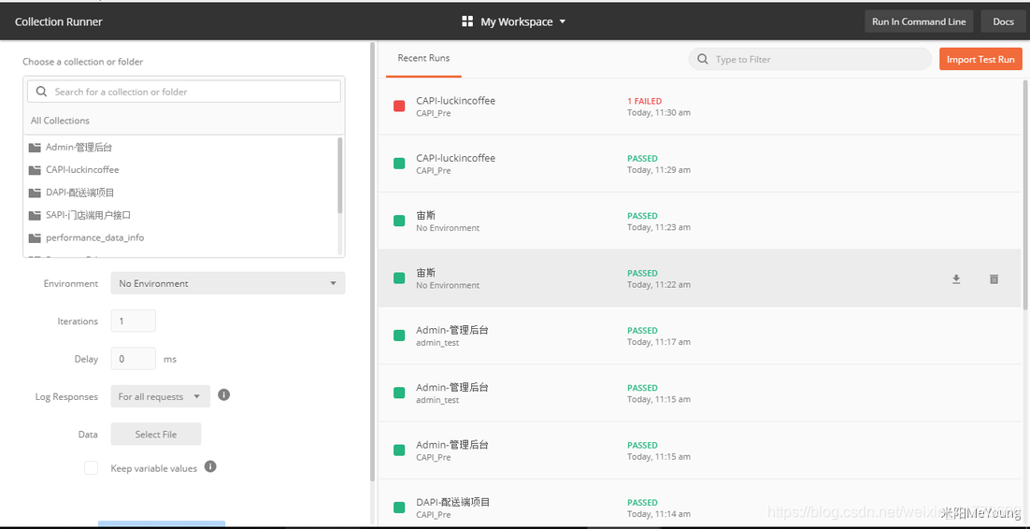Open the Docs button

tap(1003, 21)
